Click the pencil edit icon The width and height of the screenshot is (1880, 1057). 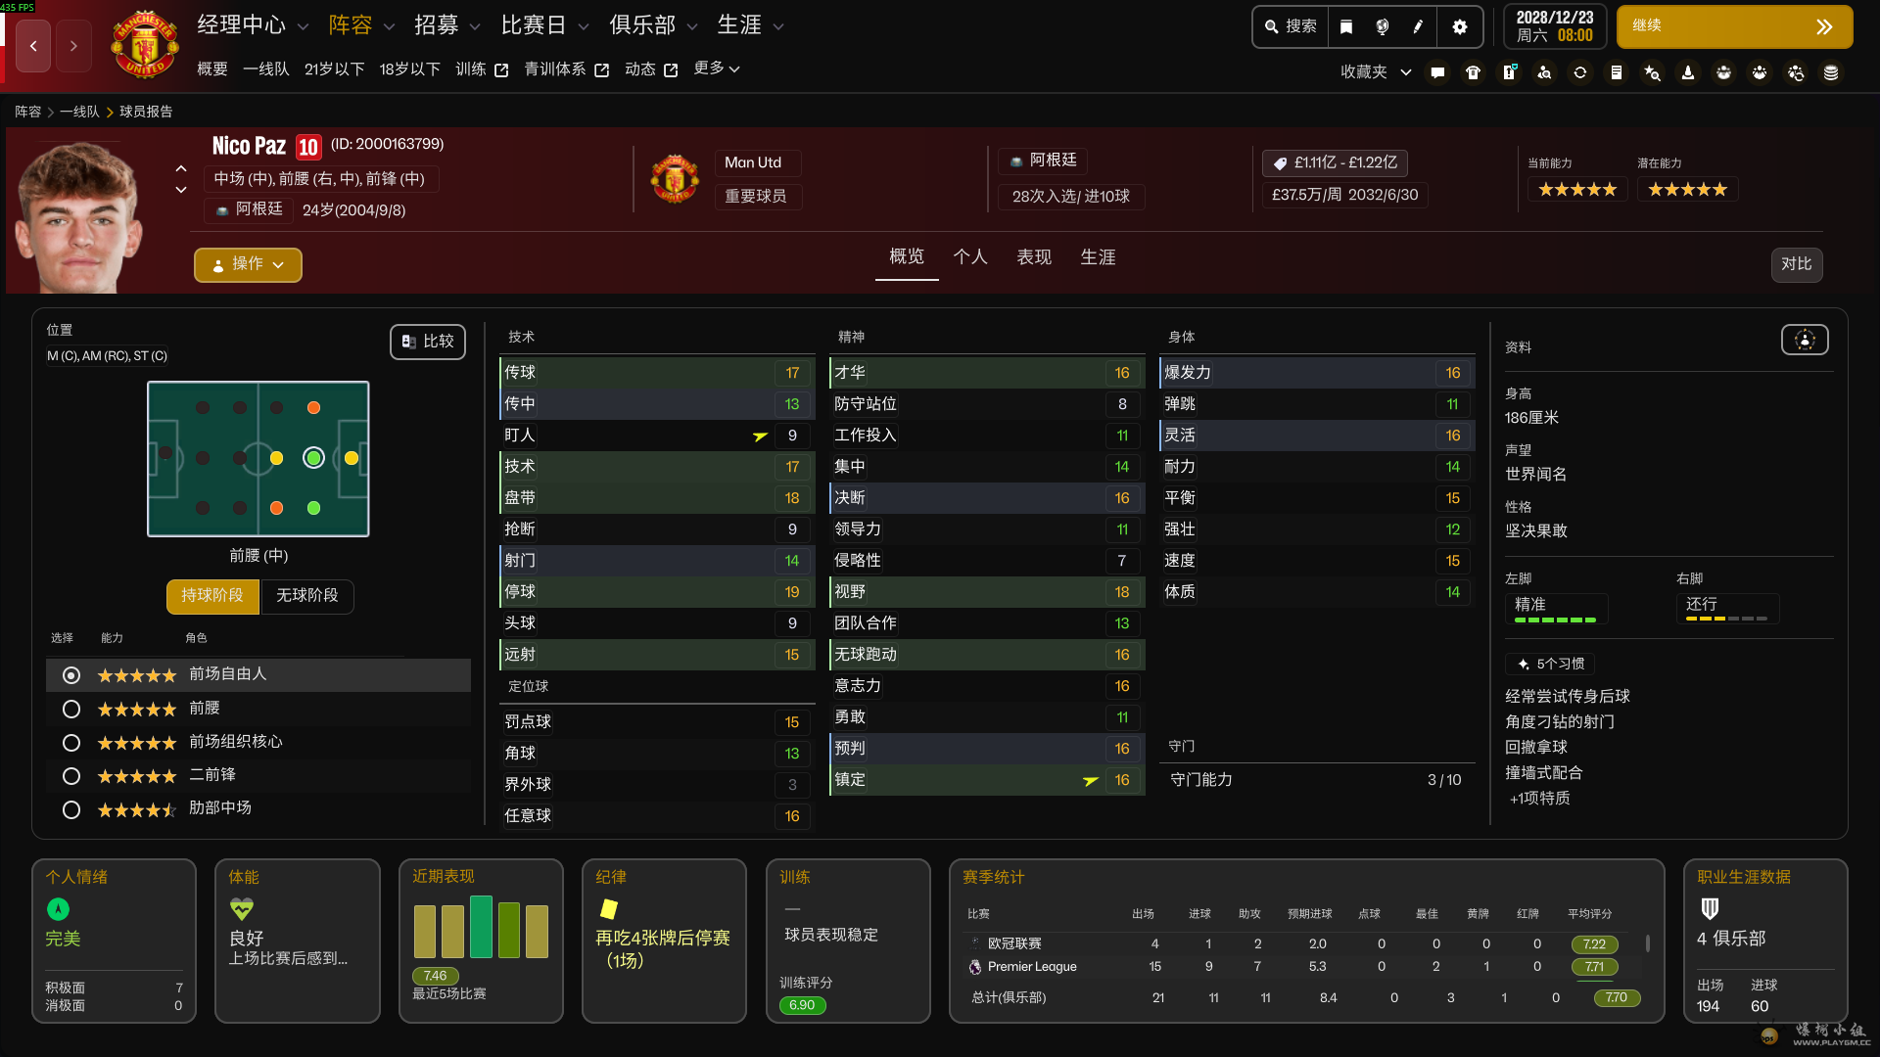tap(1418, 26)
